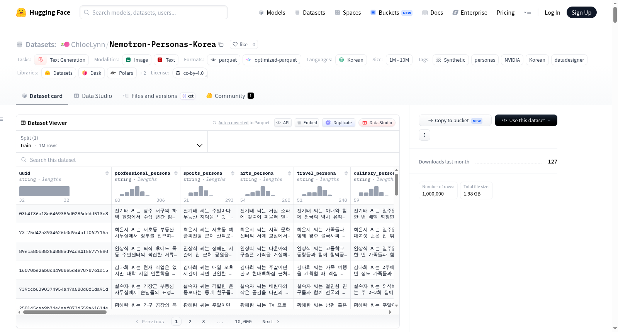Select the parquet format tag
Image resolution: width=618 pixels, height=332 pixels.
tap(224, 60)
